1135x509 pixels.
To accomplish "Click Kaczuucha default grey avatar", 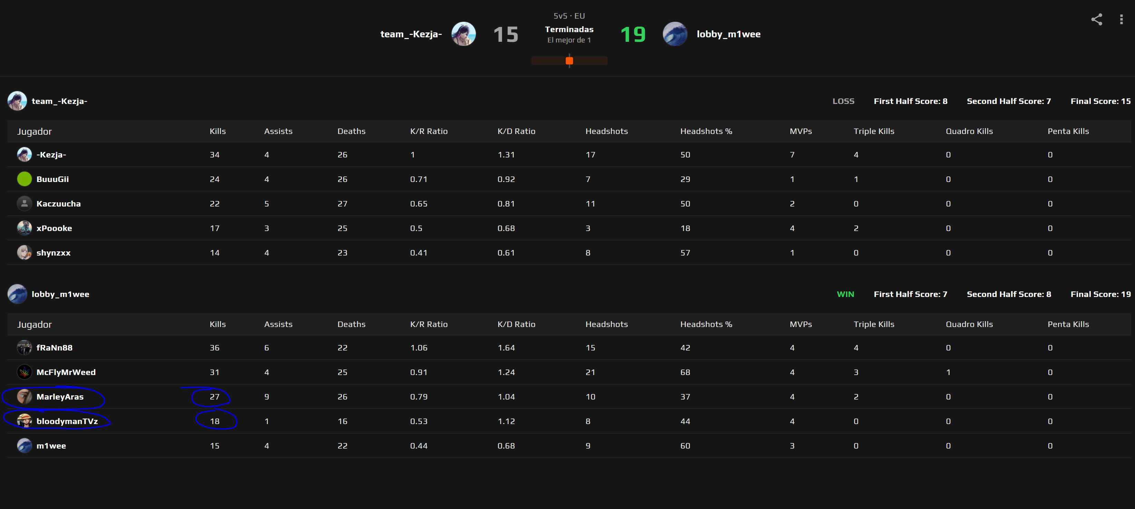I will [x=24, y=204].
